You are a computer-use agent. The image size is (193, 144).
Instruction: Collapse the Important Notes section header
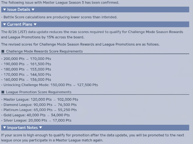pos(95,127)
